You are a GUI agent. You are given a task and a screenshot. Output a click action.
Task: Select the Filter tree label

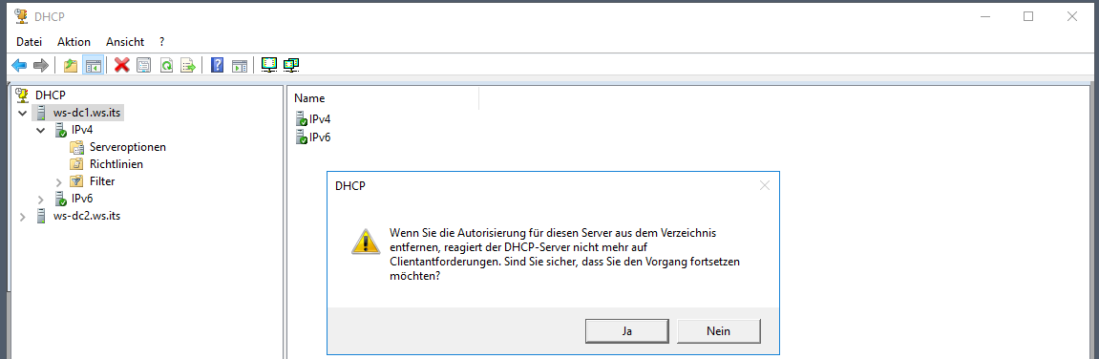pyautogui.click(x=102, y=180)
